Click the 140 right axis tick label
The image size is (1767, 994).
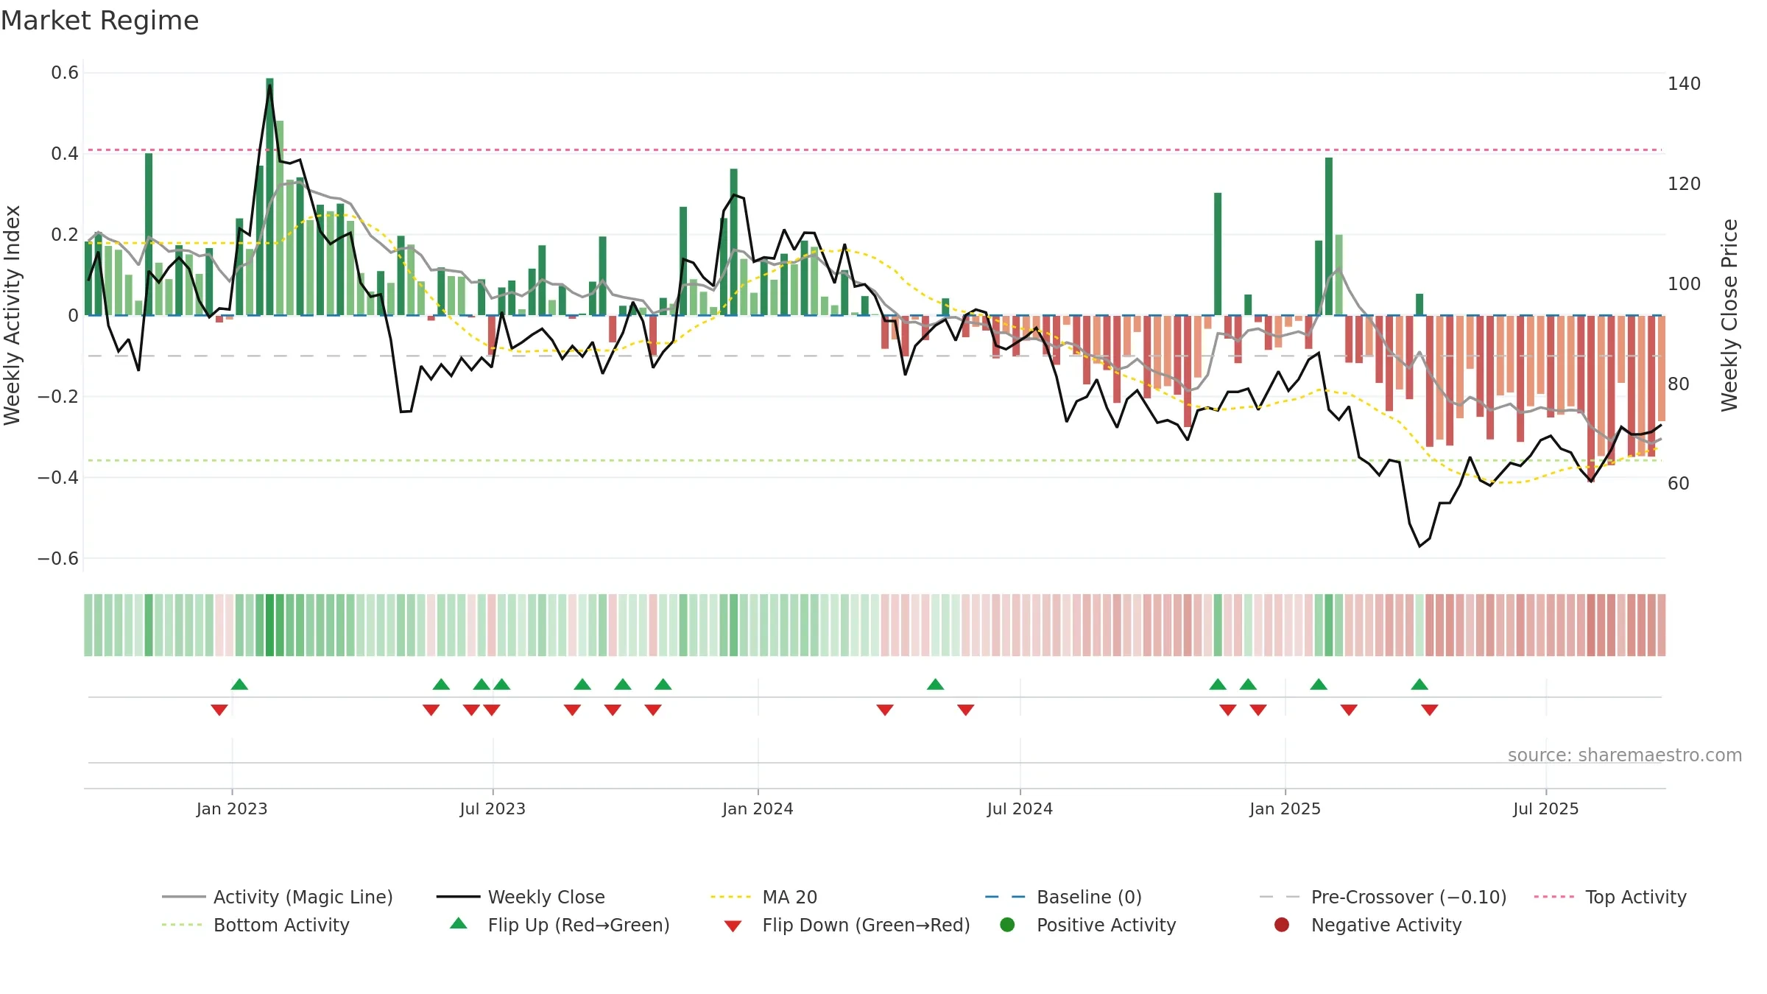pos(1684,84)
